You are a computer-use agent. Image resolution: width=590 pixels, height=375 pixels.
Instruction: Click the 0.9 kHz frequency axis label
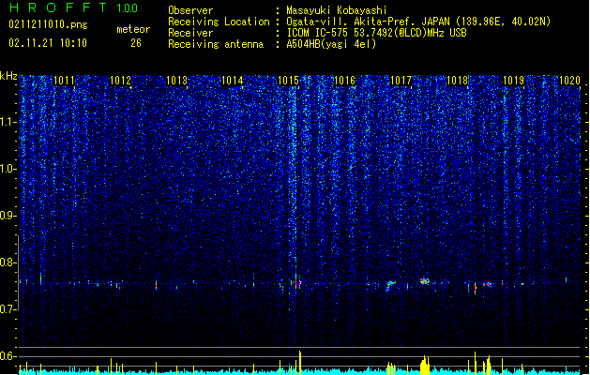click(8, 216)
